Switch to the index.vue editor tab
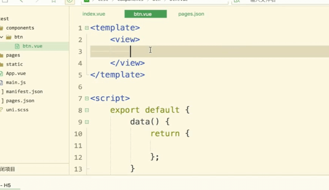This screenshot has width=329, height=190. [x=93, y=14]
